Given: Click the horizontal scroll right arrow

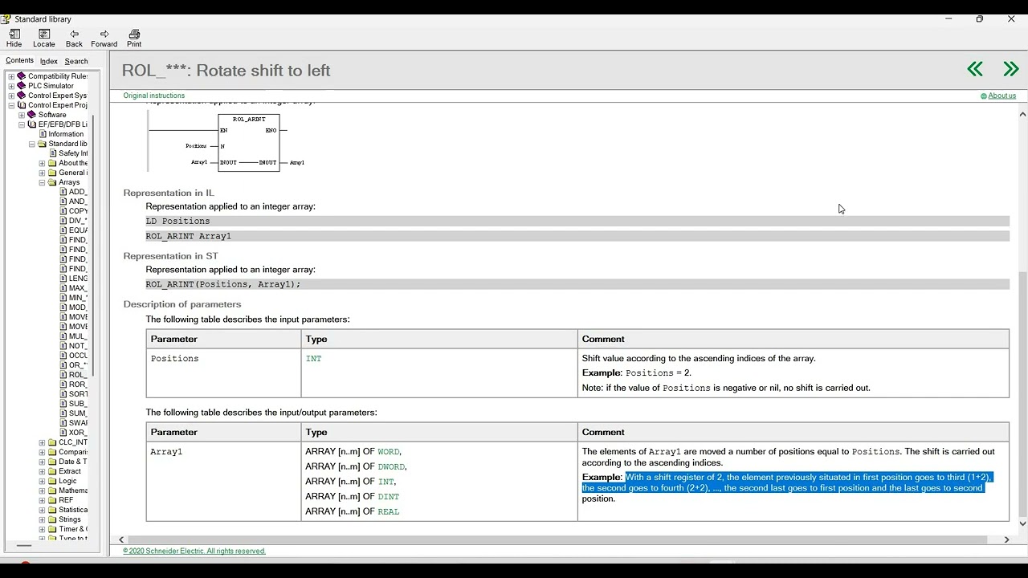Looking at the screenshot, I should pyautogui.click(x=1006, y=539).
